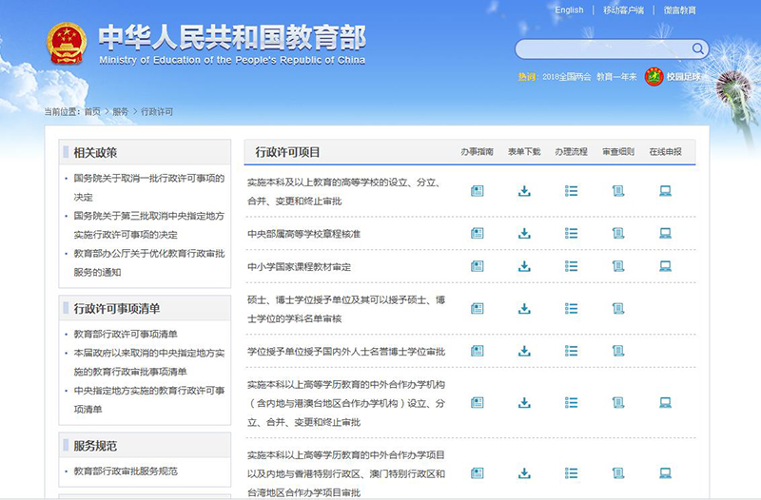Screen dimensions: 761x500
Task: Open the 校园足球 football badge icon
Action: tap(654, 77)
